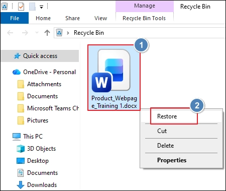Viewport: 226px width, 191px height.
Task: Click the Properties quick access icon with checkmark
Action: click(21, 7)
